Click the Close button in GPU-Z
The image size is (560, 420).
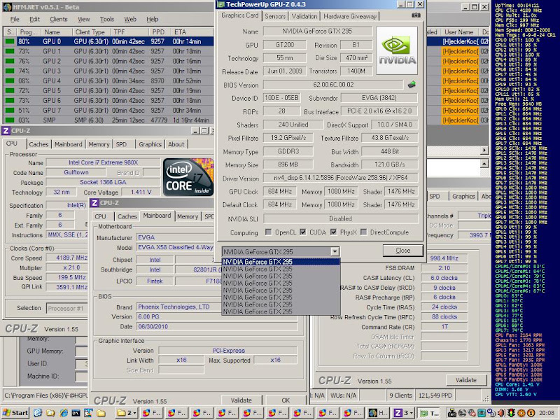[403, 251]
